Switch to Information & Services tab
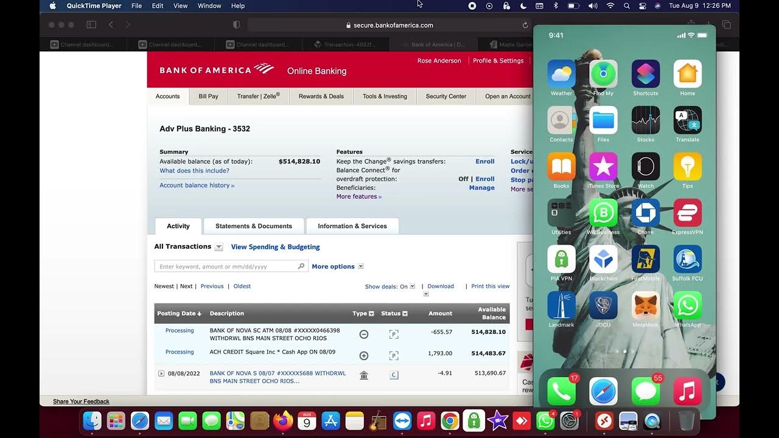 click(352, 226)
